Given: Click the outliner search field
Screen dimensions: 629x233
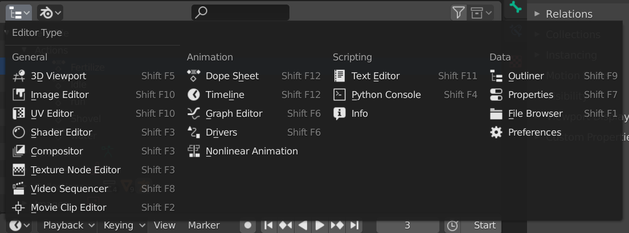Looking at the screenshot, I should (240, 13).
